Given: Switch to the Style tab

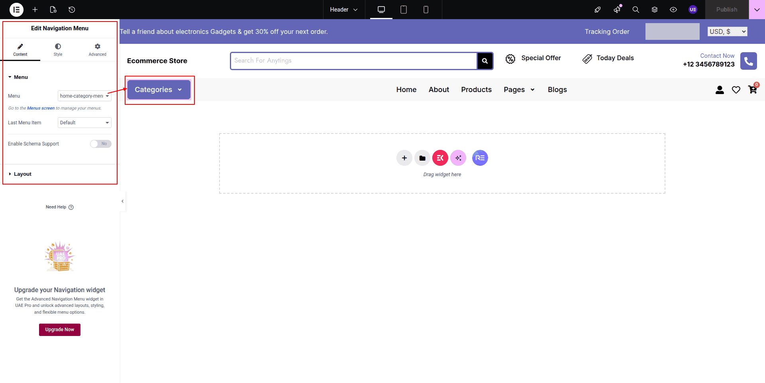Looking at the screenshot, I should pyautogui.click(x=58, y=50).
